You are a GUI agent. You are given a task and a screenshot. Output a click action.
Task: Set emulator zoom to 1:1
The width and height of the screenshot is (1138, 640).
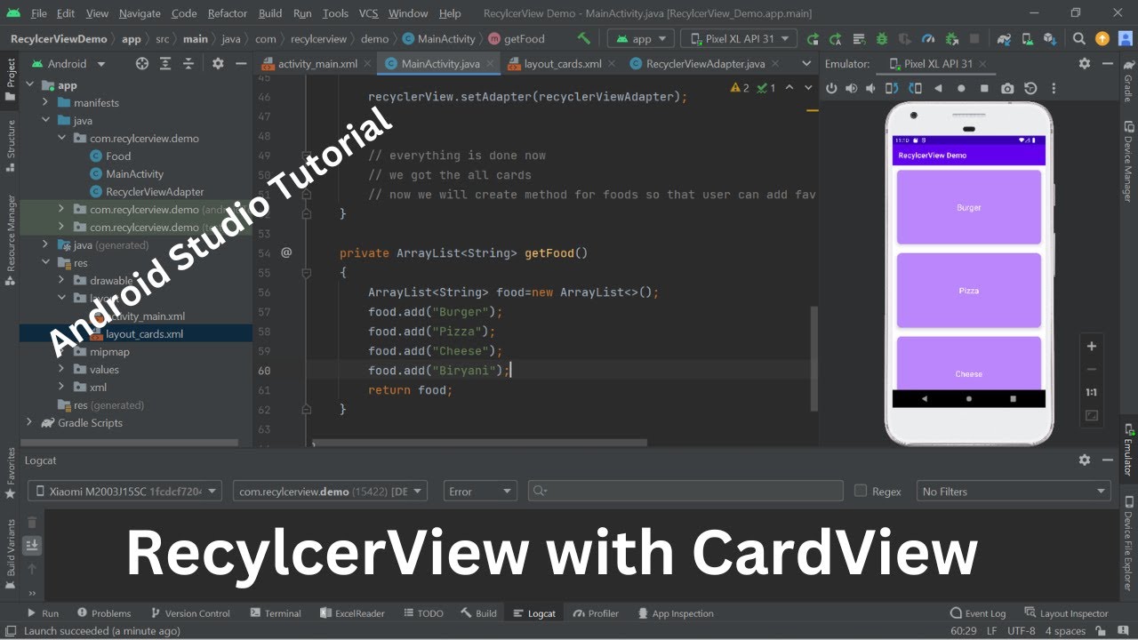(x=1092, y=392)
